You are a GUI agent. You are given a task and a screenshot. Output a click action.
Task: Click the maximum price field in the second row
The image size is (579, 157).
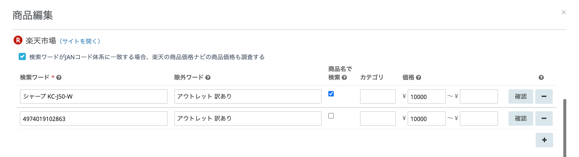click(x=478, y=119)
